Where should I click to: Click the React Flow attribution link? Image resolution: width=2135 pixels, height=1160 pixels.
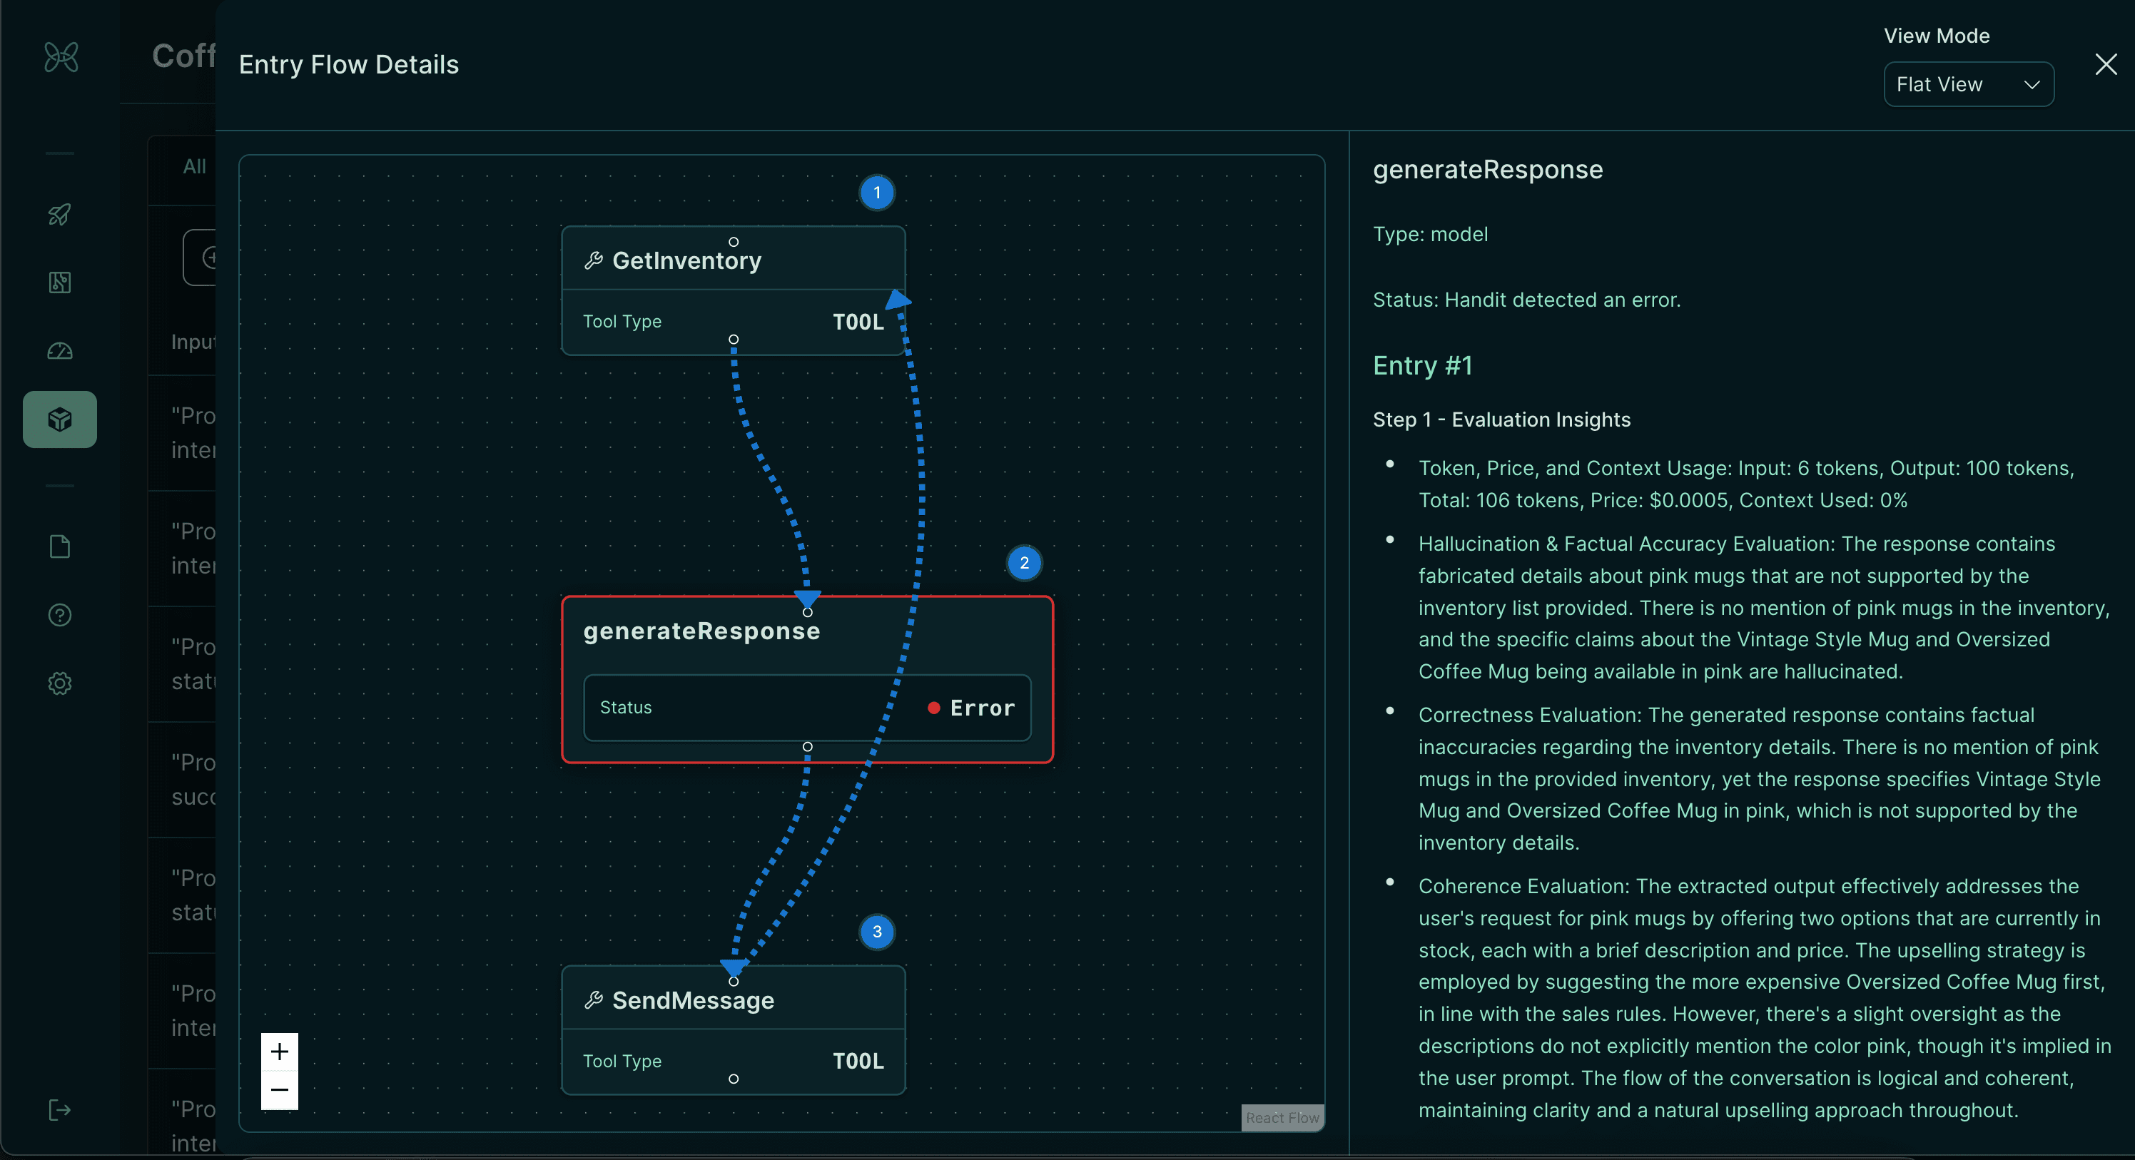(1282, 1118)
